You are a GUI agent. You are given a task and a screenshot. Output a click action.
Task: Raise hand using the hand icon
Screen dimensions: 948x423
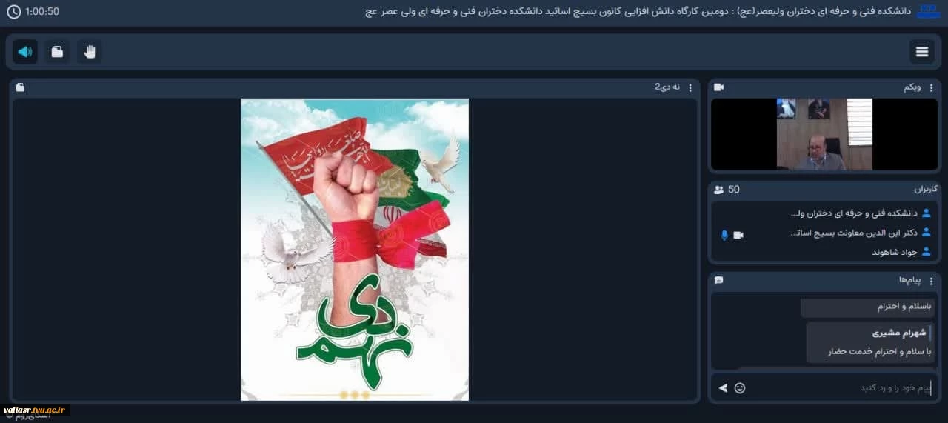(x=90, y=52)
